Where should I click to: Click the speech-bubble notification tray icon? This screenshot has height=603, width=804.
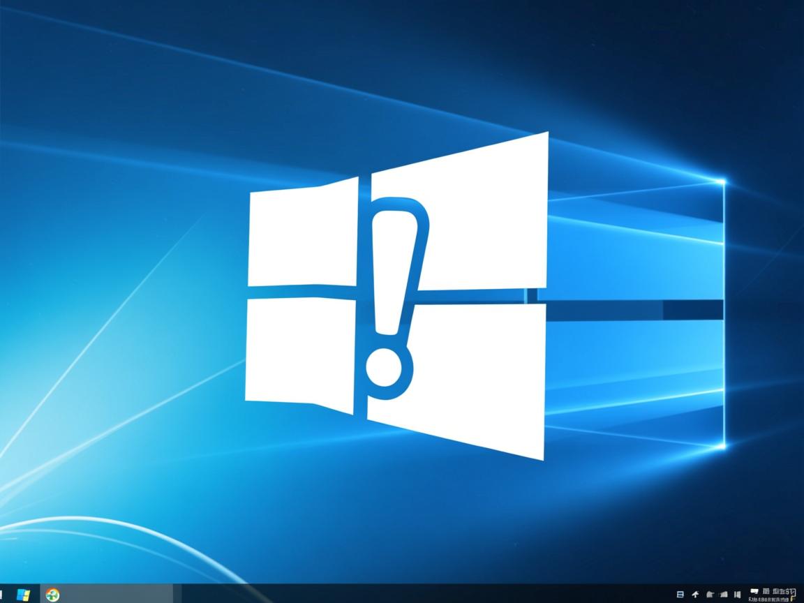tap(754, 591)
